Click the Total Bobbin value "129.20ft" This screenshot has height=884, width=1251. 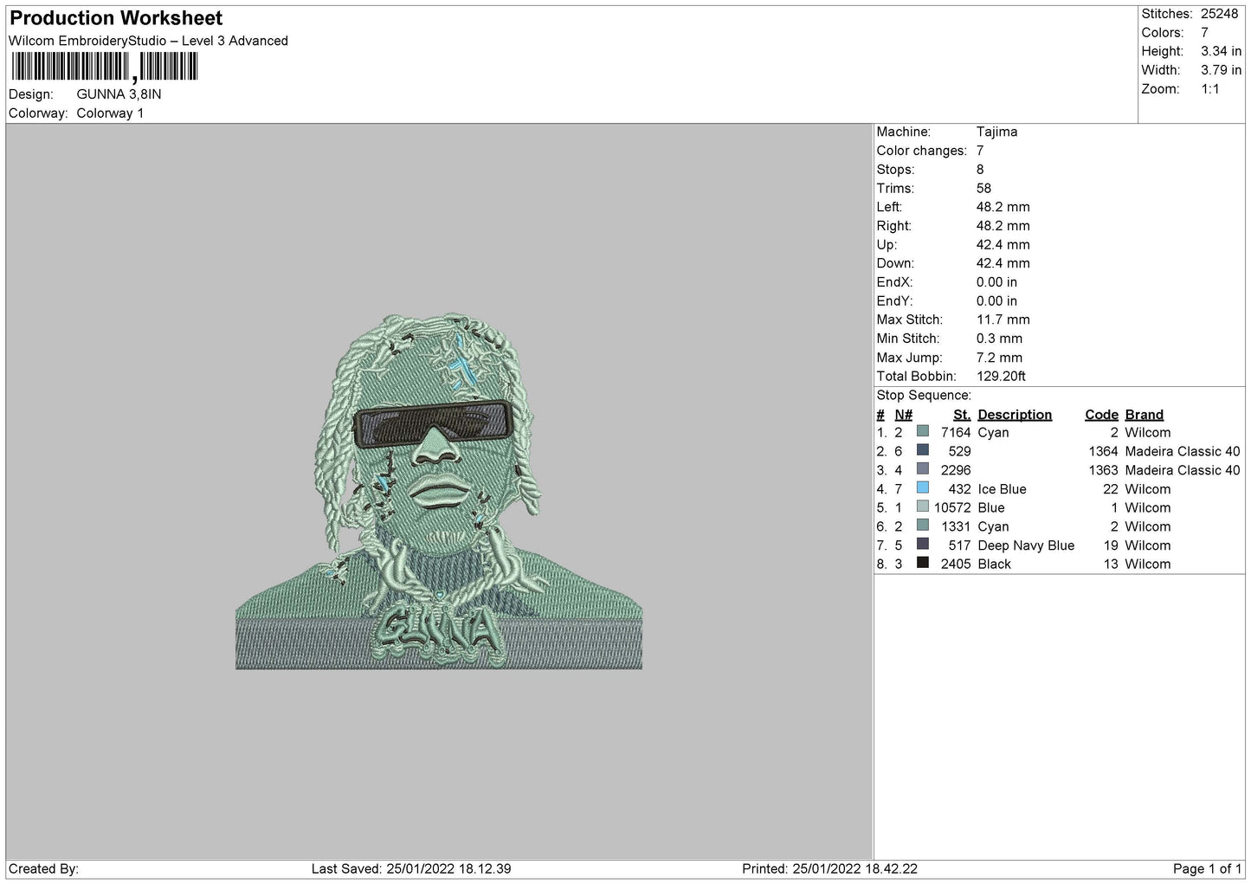tap(1001, 377)
